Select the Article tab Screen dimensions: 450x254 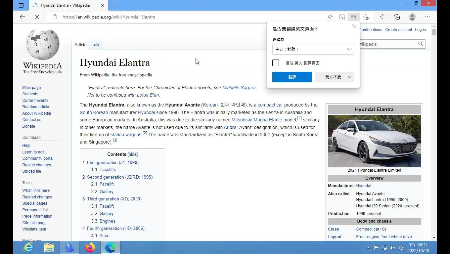(x=80, y=45)
